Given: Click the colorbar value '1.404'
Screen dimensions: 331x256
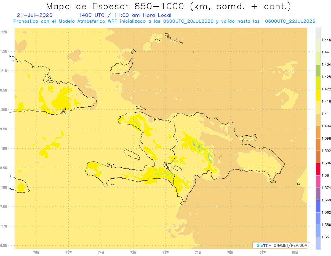Looking at the screenshot, I should [x=327, y=126].
